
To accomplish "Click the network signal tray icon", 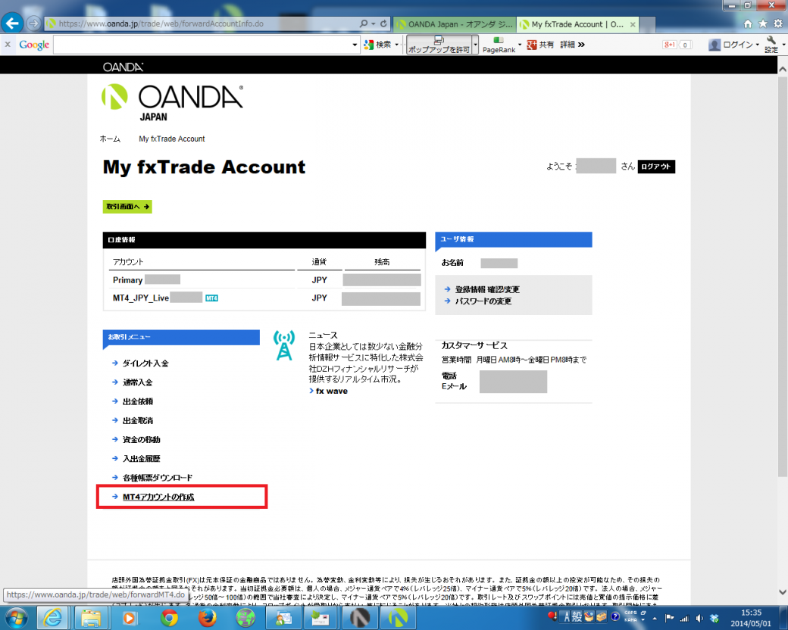I will coord(684,619).
